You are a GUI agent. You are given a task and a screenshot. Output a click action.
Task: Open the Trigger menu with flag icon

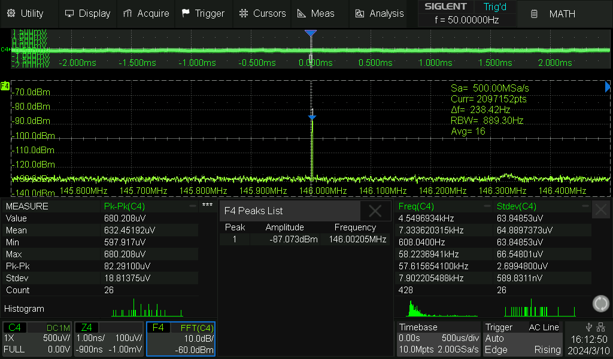click(x=203, y=13)
